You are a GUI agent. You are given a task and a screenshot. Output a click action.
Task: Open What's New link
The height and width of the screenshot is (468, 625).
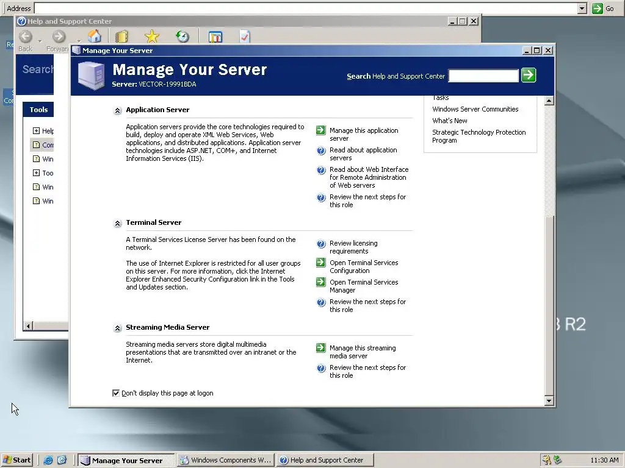coord(450,121)
